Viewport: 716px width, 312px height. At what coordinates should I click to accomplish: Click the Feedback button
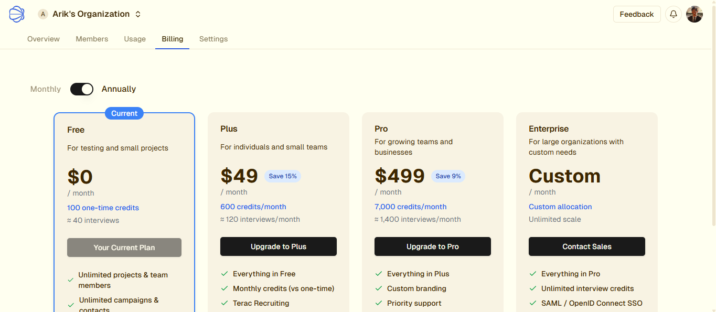(x=637, y=14)
